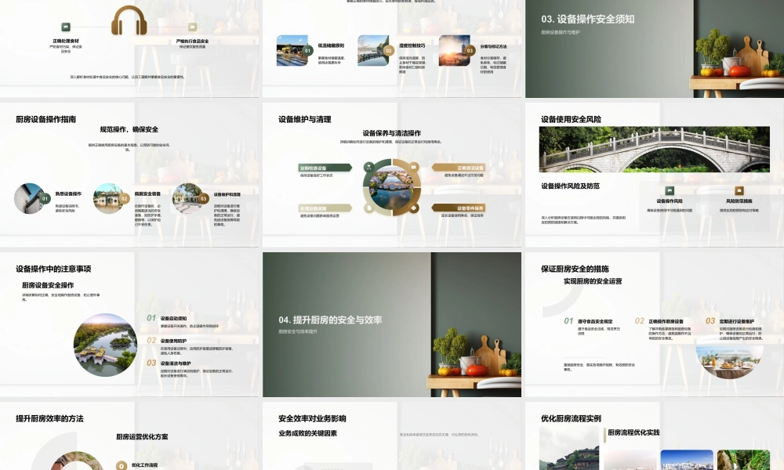Viewport: 784px width, 470px height.
Task: Click the 03 badge beside 设备维护和清理
Action: click(203, 199)
